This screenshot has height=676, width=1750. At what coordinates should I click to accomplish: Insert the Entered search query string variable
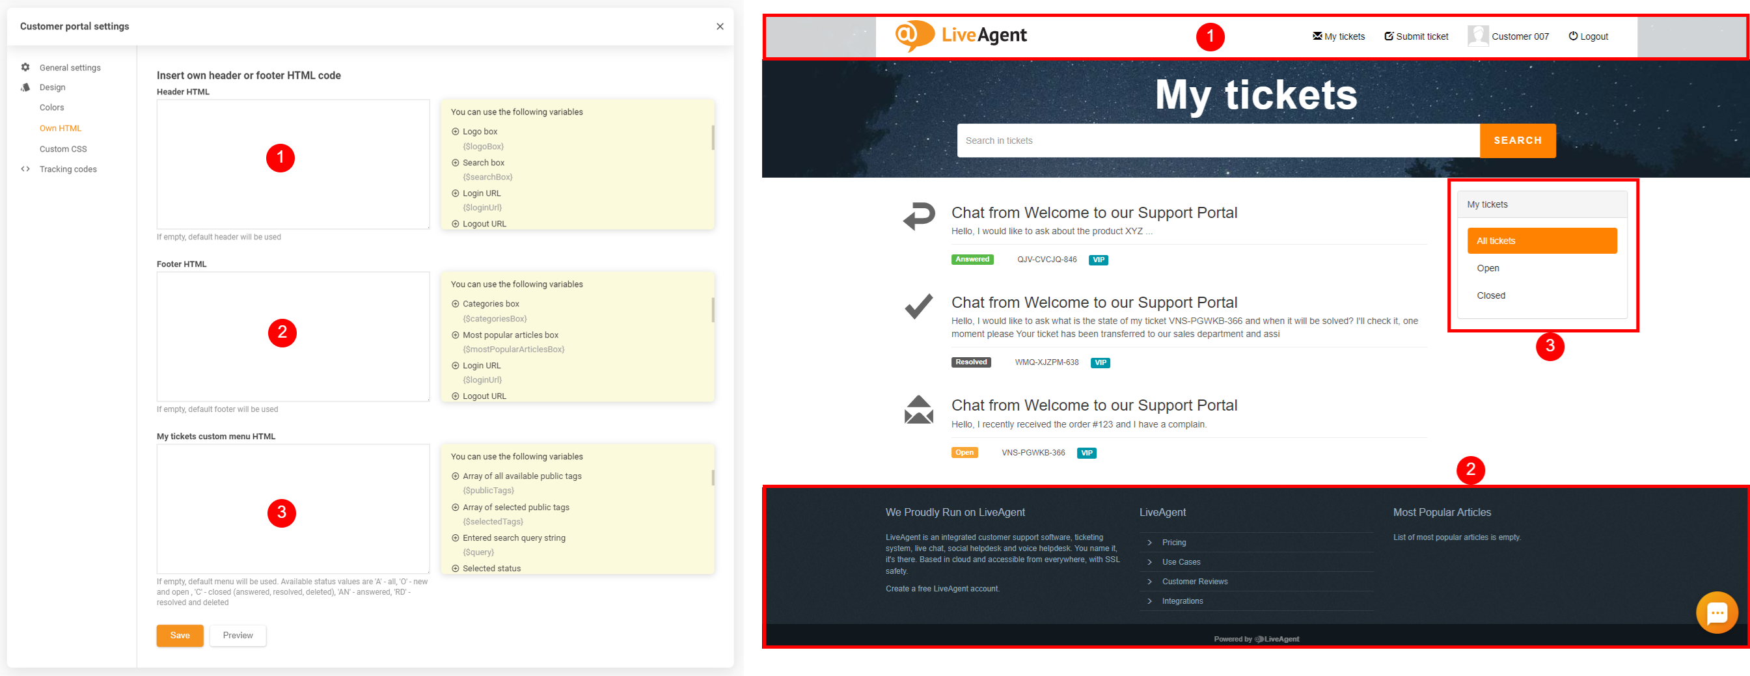[455, 538]
